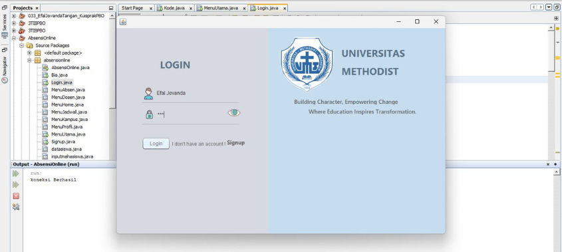Click the editor split plus icon
The width and height of the screenshot is (562, 252).
556,18
